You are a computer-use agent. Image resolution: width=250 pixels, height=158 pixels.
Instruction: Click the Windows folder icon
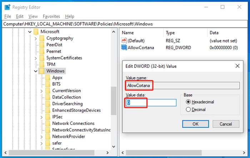(42, 71)
